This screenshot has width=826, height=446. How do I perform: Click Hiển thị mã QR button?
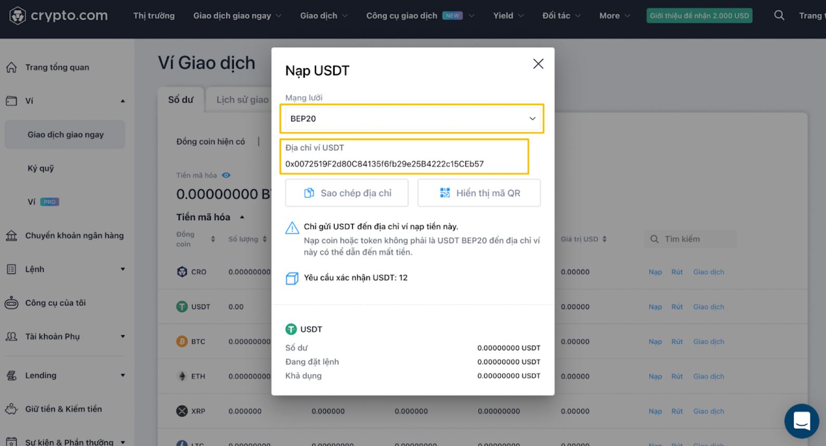pyautogui.click(x=479, y=193)
